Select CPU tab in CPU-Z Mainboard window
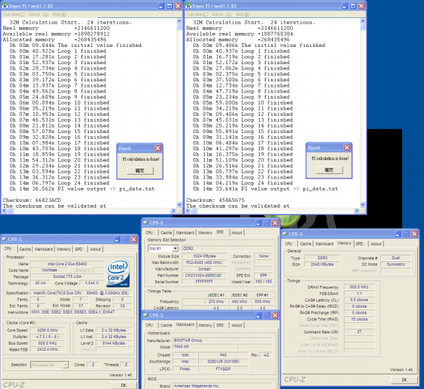 click(x=149, y=325)
